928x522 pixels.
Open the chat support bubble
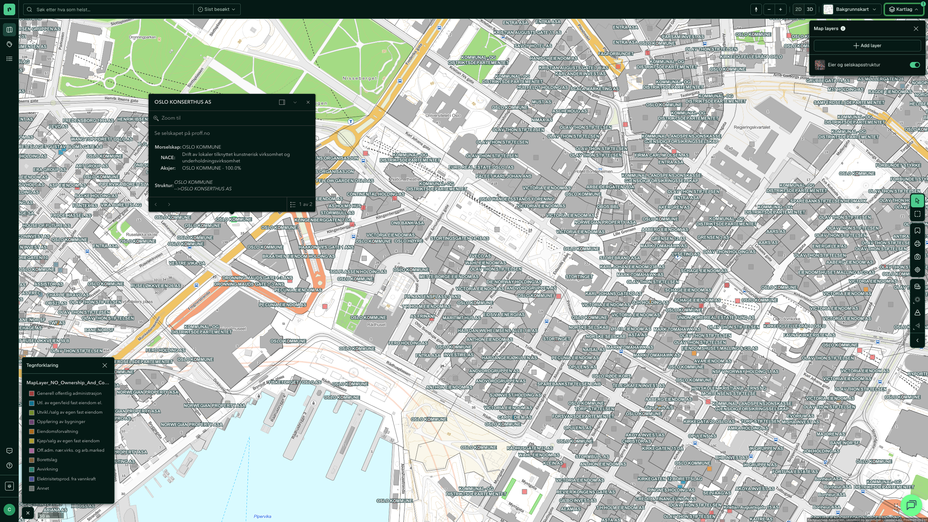[911, 505]
